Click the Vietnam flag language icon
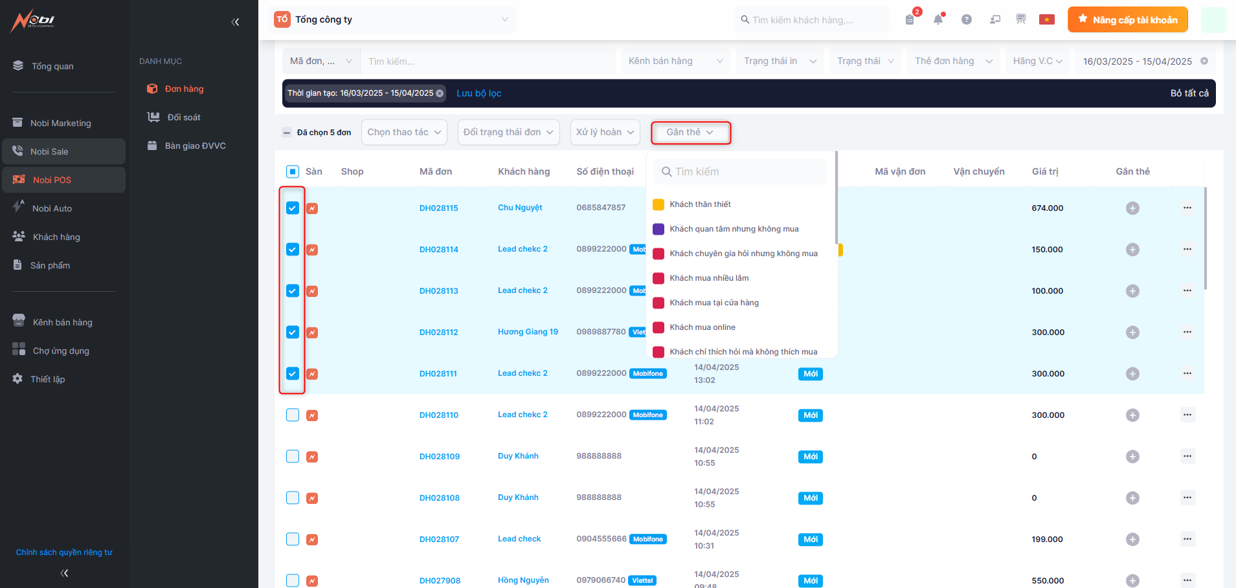Image resolution: width=1236 pixels, height=588 pixels. pos(1046,19)
